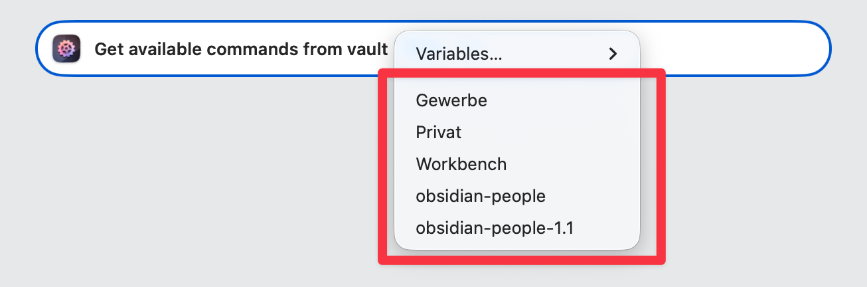The image size is (867, 287).
Task: Pick the Workbench vault option
Action: pyautogui.click(x=461, y=164)
